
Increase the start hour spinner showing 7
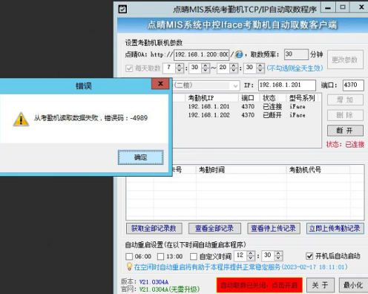coord(180,65)
